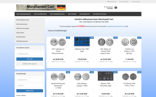This screenshot has width=156, height=97.
Task: Focus the E-Mail Adresse input field
Action: pyautogui.click(x=30, y=80)
